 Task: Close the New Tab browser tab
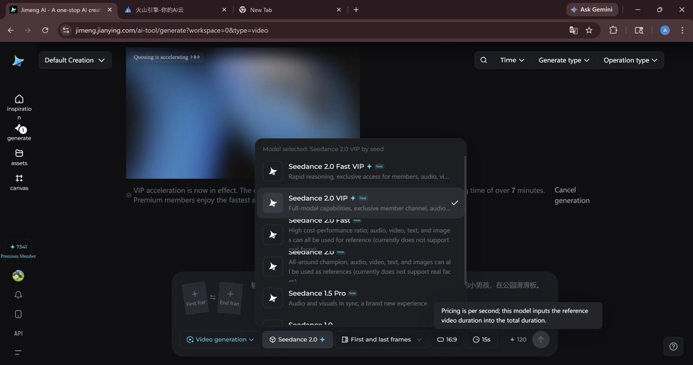point(338,10)
